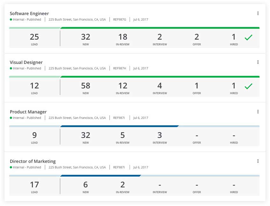The height and width of the screenshot is (206, 270).
Task: Select Director of Marketing In-Review stage
Action: 123,186
